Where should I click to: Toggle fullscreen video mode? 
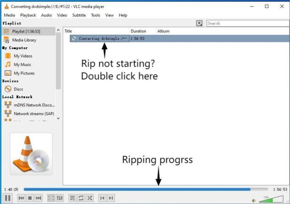click(x=51, y=198)
